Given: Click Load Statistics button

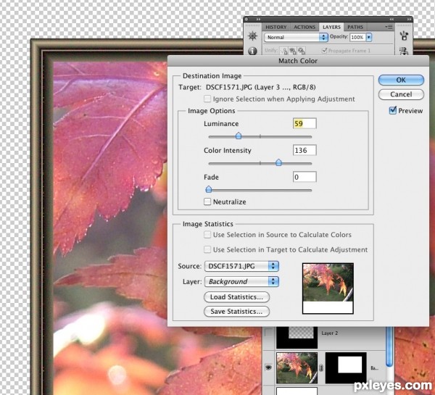Looking at the screenshot, I should click(236, 297).
